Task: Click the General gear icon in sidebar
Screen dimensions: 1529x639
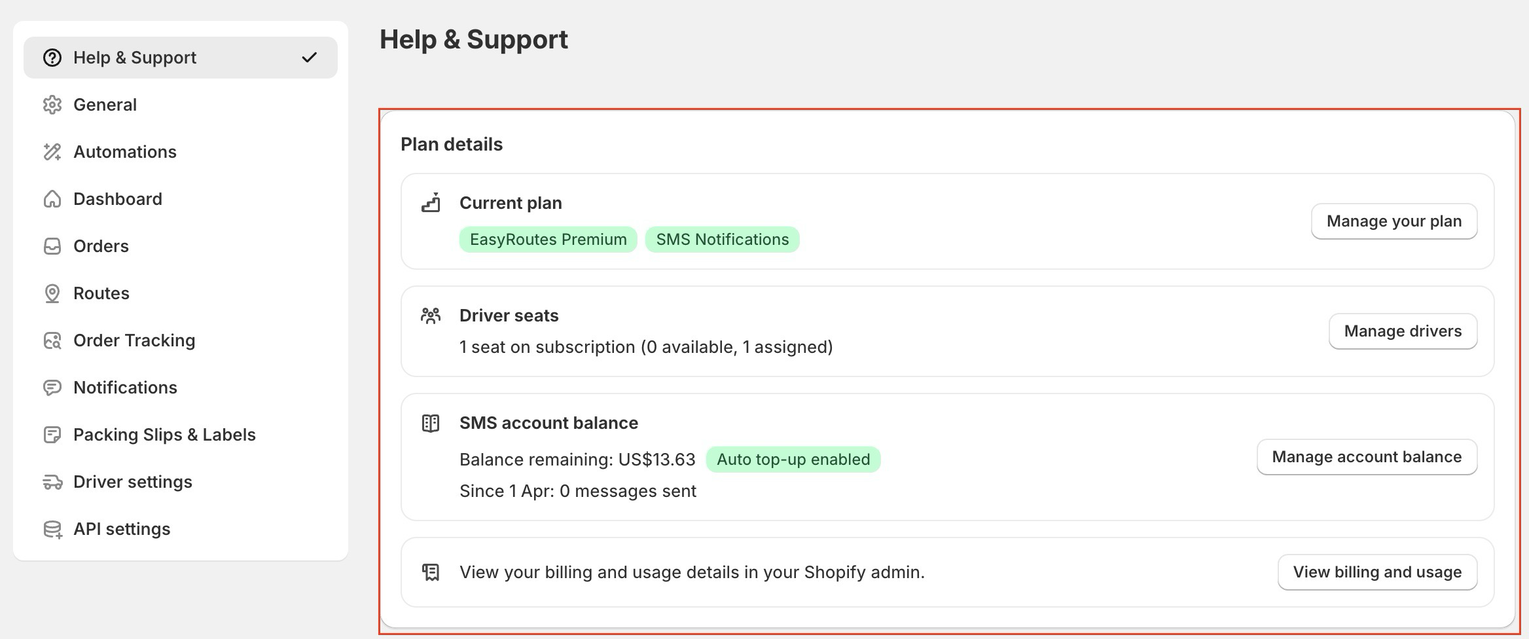Action: click(52, 105)
